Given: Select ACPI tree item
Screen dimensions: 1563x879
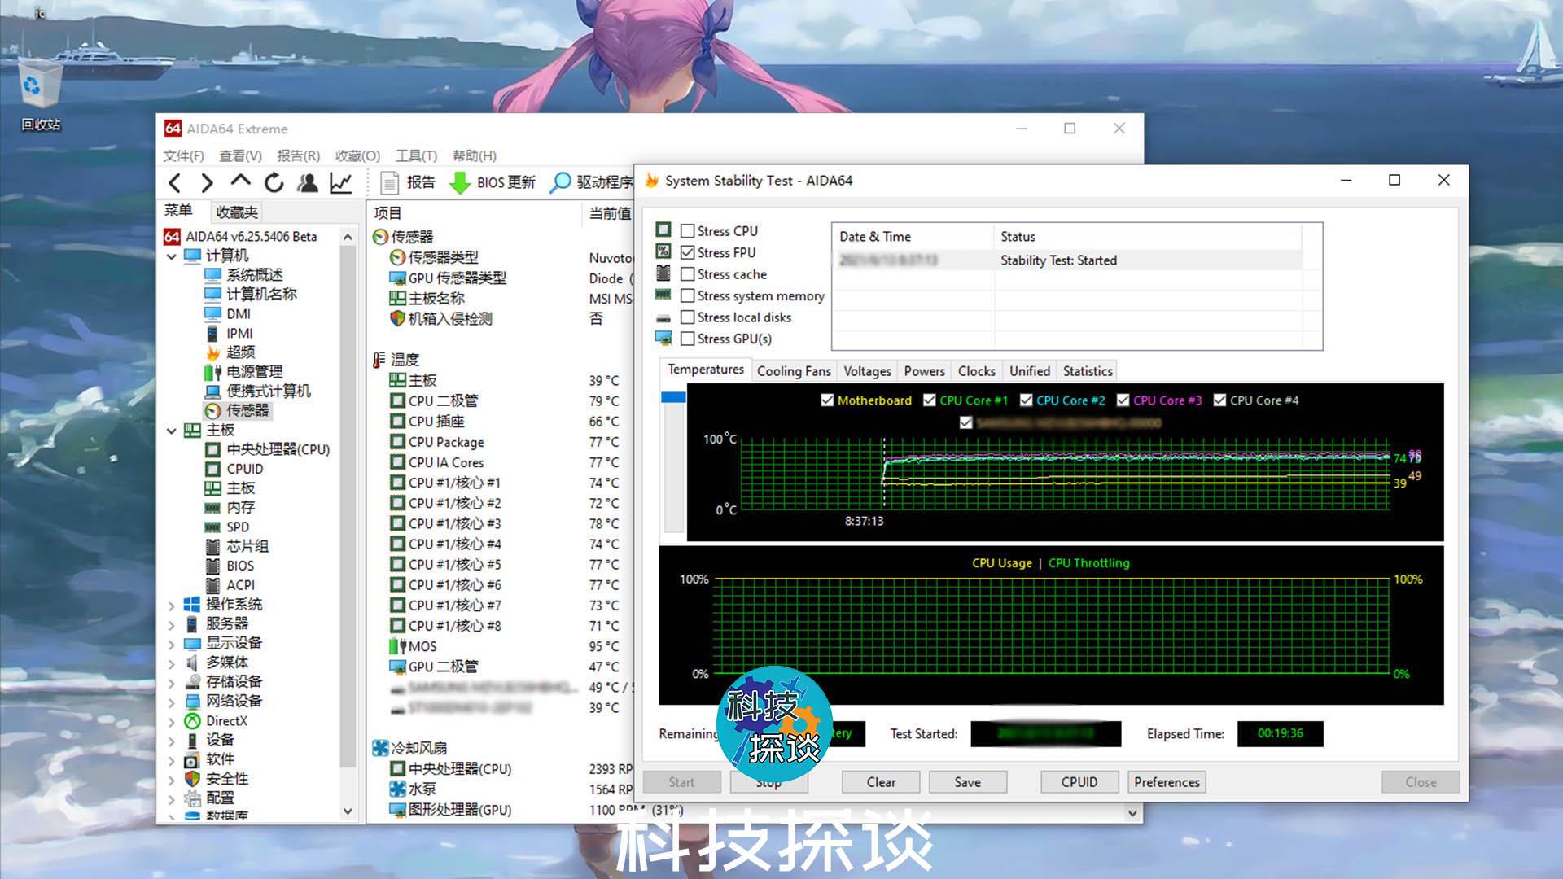Looking at the screenshot, I should pyautogui.click(x=240, y=585).
